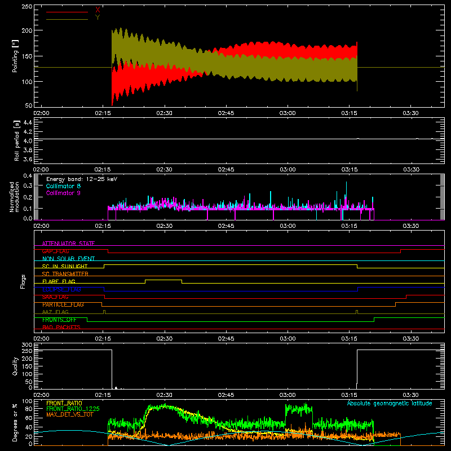Click the PARTICLE_FLAG label

click(63, 304)
